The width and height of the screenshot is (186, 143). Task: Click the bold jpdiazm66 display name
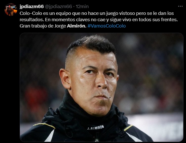32,6
